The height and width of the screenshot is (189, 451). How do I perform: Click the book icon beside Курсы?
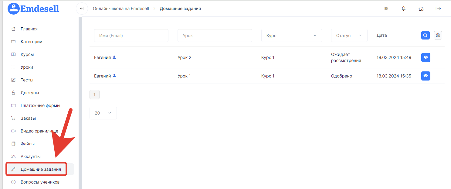[x=13, y=54]
